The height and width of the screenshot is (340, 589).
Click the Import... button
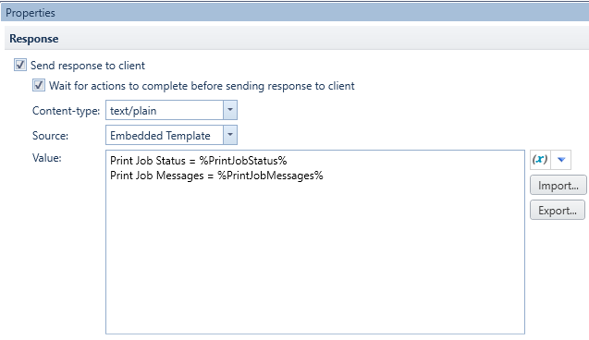tap(558, 185)
